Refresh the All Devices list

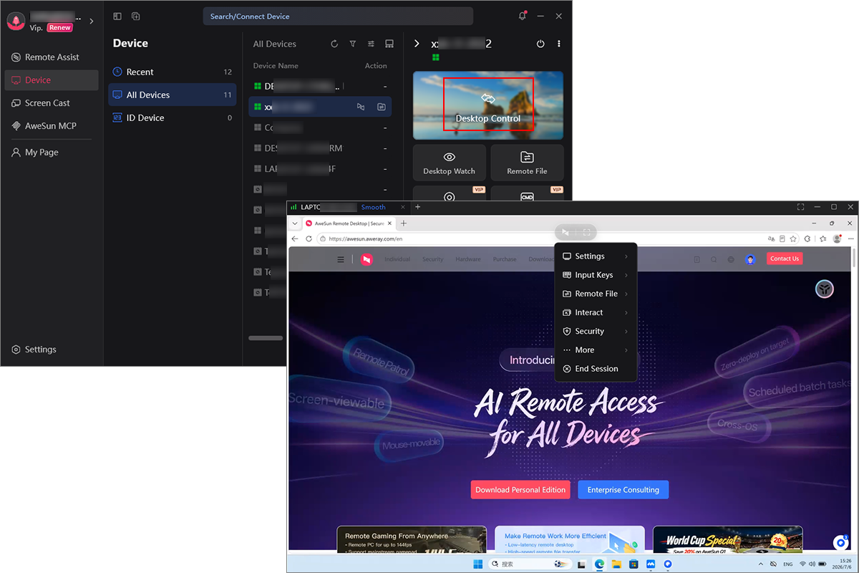(334, 44)
